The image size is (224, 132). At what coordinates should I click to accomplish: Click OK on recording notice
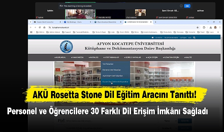pos(187,6)
